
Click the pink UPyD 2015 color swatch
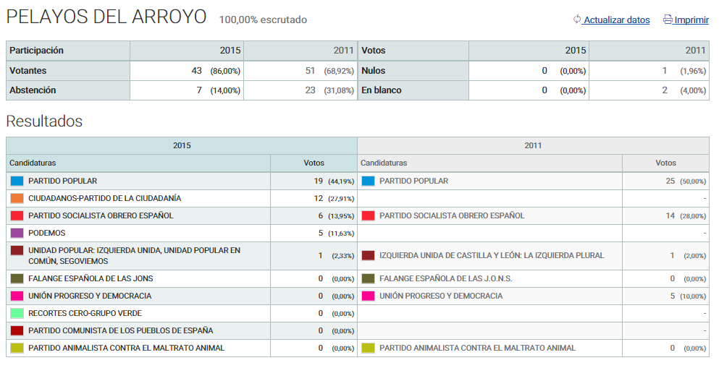pos(17,296)
